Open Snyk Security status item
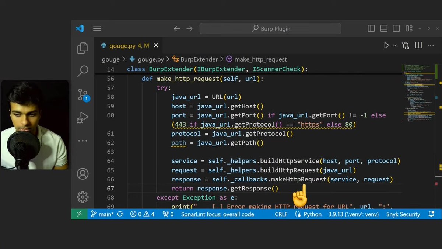The height and width of the screenshot is (249, 442). [403, 214]
